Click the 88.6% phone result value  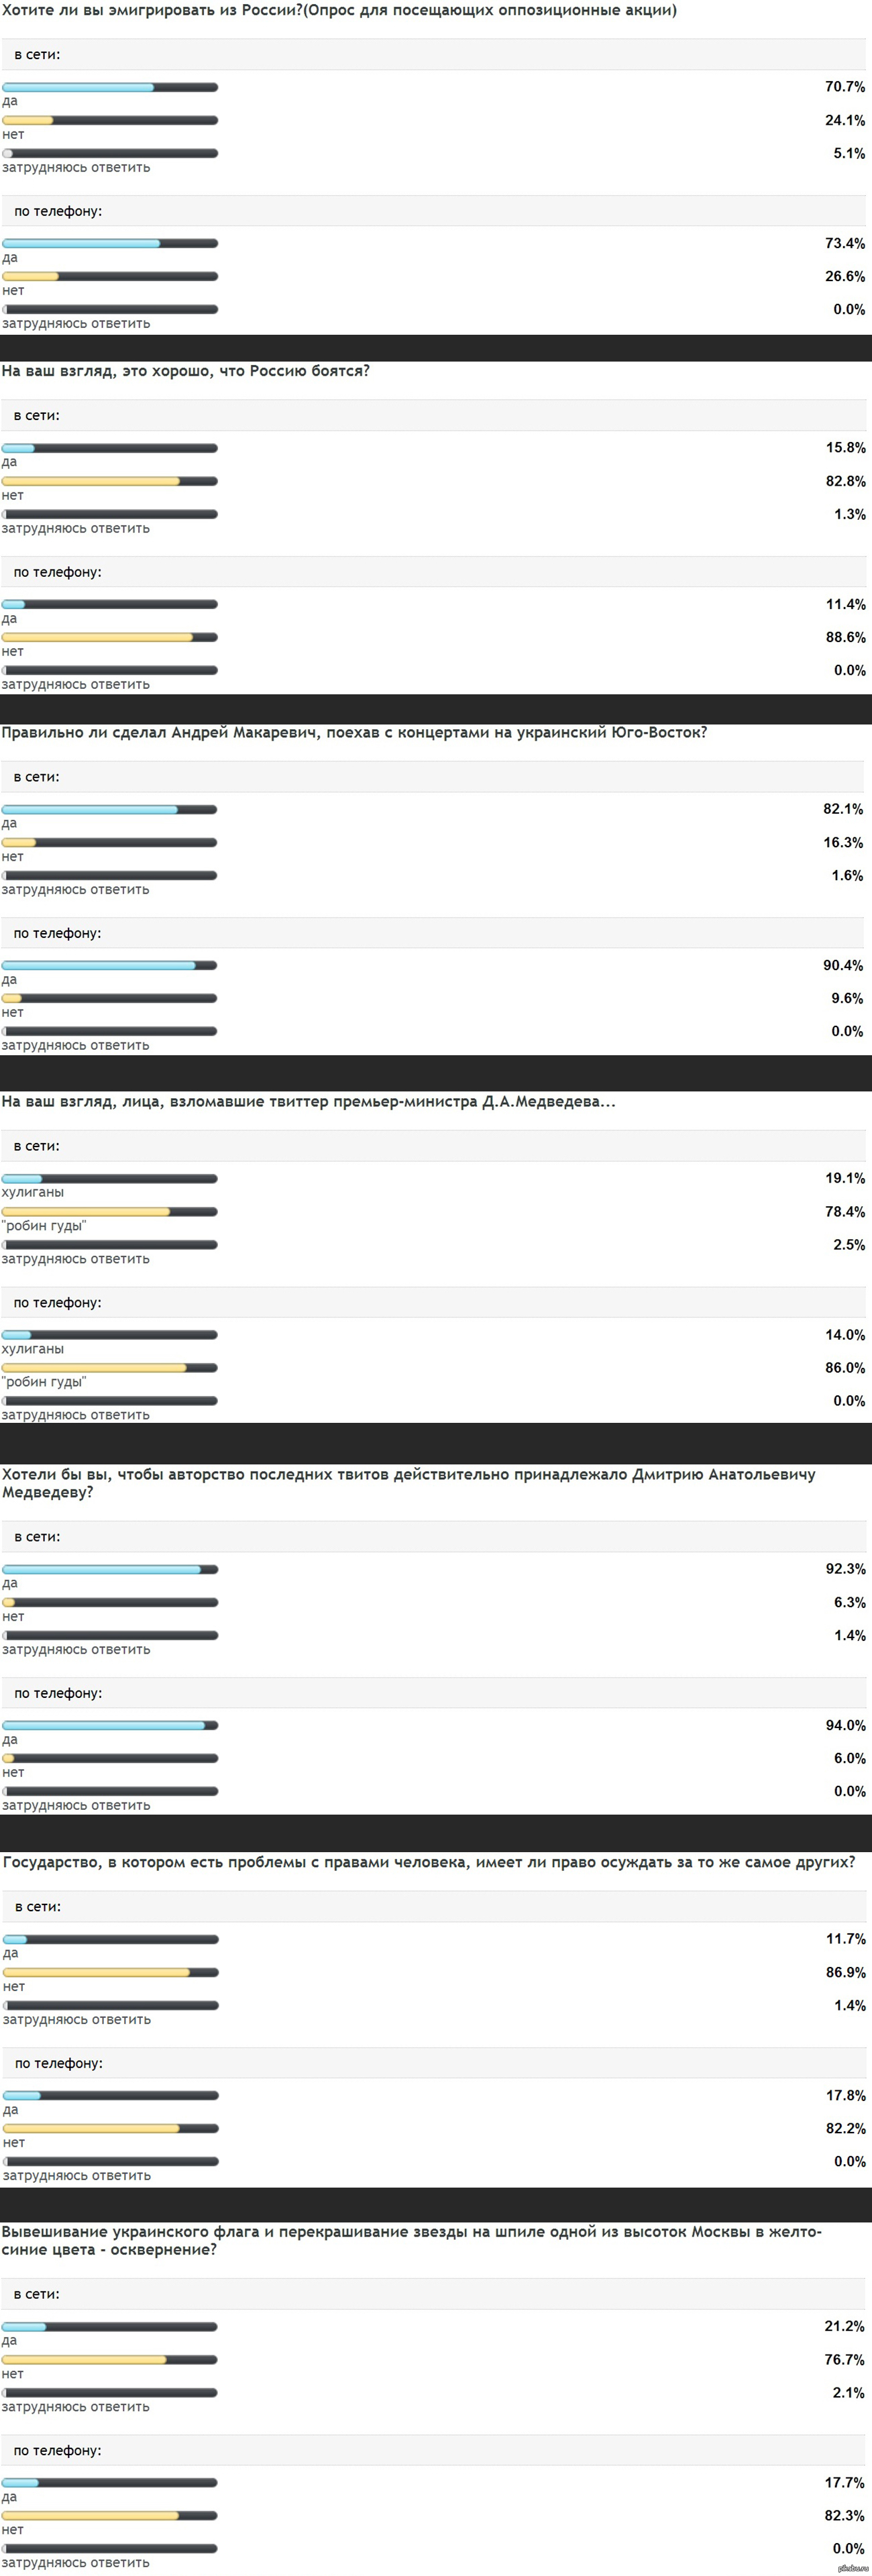(x=845, y=637)
